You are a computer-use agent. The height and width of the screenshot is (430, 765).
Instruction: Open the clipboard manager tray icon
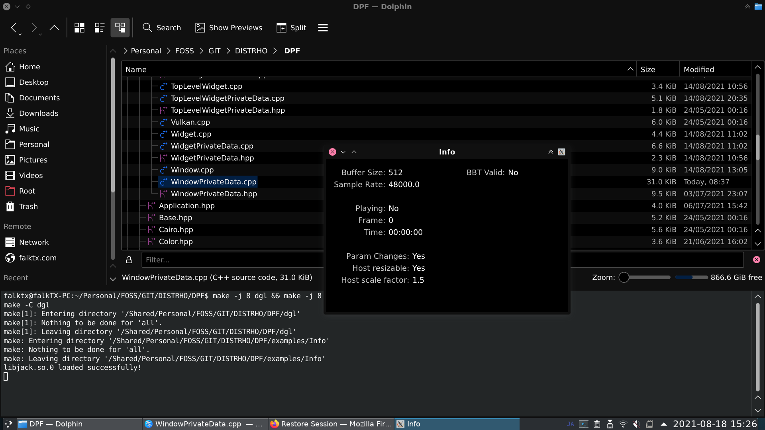597,424
